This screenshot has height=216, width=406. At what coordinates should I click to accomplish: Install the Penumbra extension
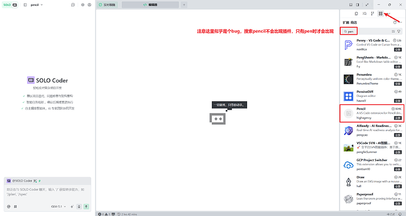pyautogui.click(x=398, y=84)
